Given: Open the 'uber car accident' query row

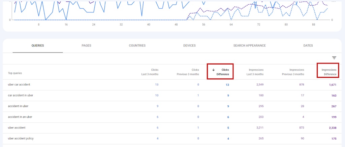Looking at the screenshot, I should point(172,84).
